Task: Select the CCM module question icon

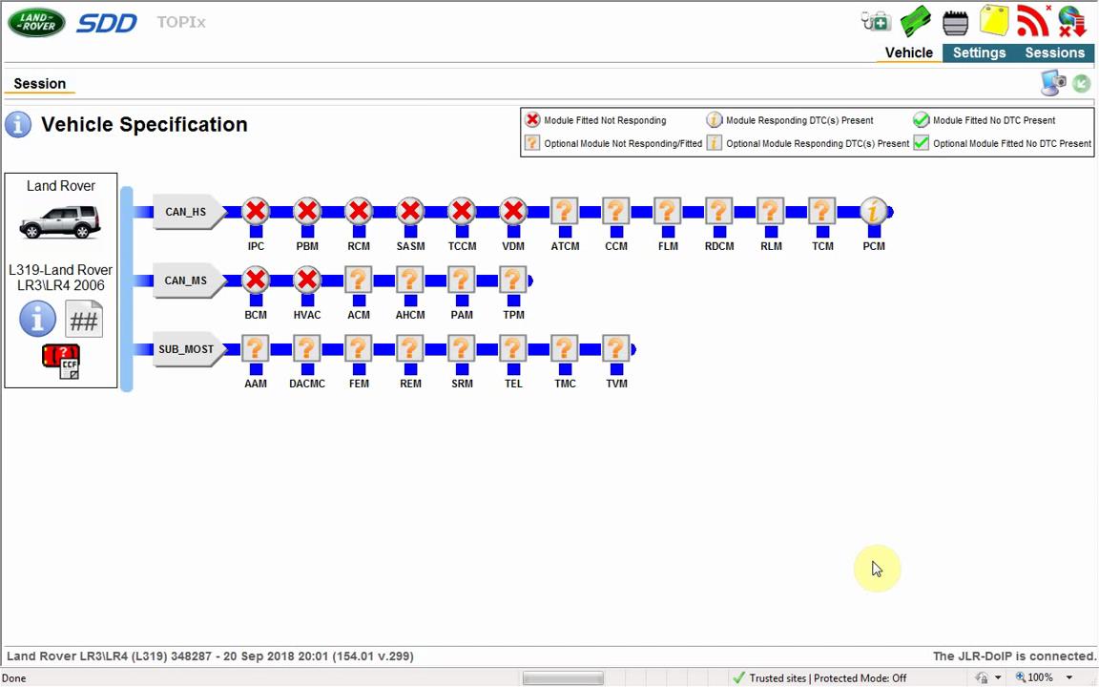Action: pos(616,211)
